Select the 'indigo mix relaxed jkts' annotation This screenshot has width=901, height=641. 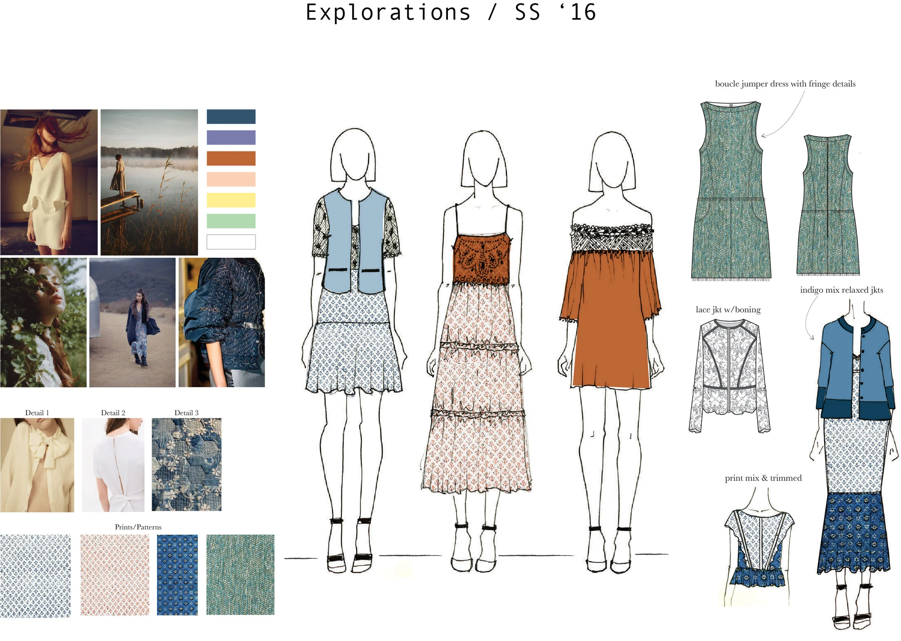(x=841, y=290)
